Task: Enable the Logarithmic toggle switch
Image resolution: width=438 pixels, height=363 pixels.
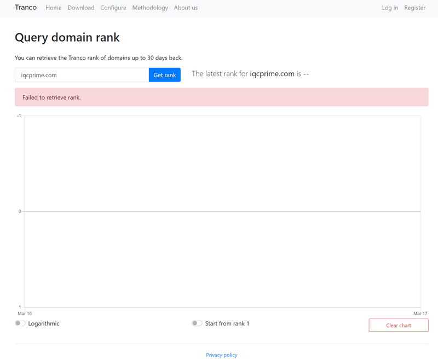Action: 20,324
